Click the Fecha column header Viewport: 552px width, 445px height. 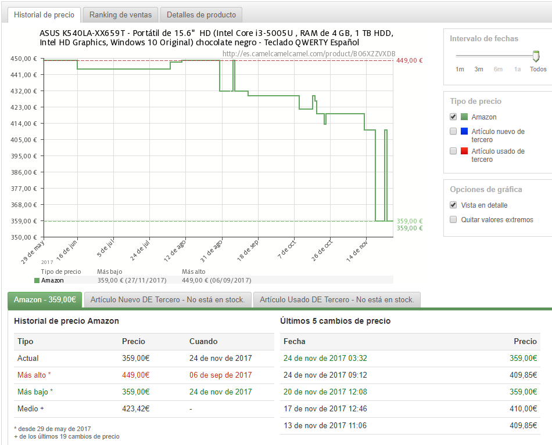(295, 341)
